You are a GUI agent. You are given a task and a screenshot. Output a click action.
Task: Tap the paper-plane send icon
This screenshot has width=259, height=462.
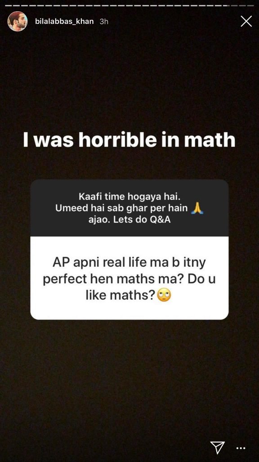click(x=217, y=448)
